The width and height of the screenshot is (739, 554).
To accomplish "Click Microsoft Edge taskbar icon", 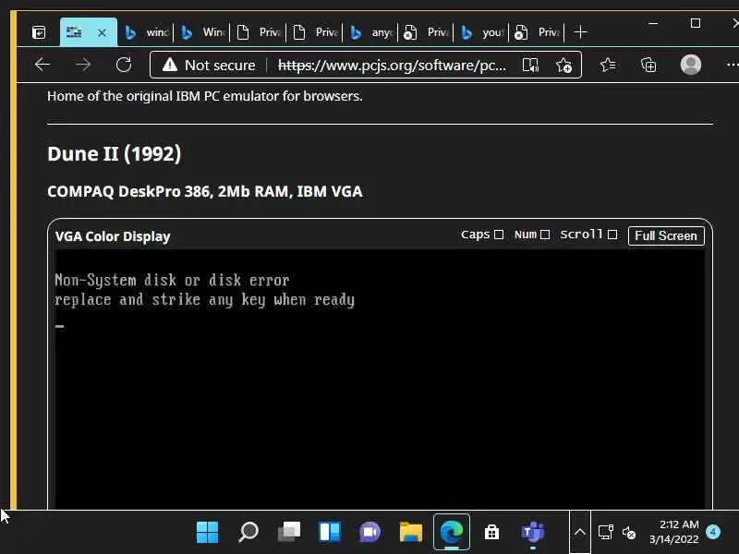I will pyautogui.click(x=452, y=533).
